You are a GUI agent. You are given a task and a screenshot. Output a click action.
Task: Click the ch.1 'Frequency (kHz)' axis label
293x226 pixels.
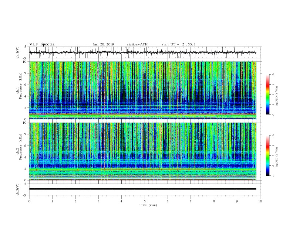click(21, 86)
